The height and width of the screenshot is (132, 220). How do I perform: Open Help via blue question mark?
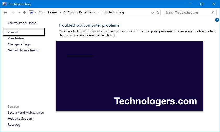click(217, 20)
